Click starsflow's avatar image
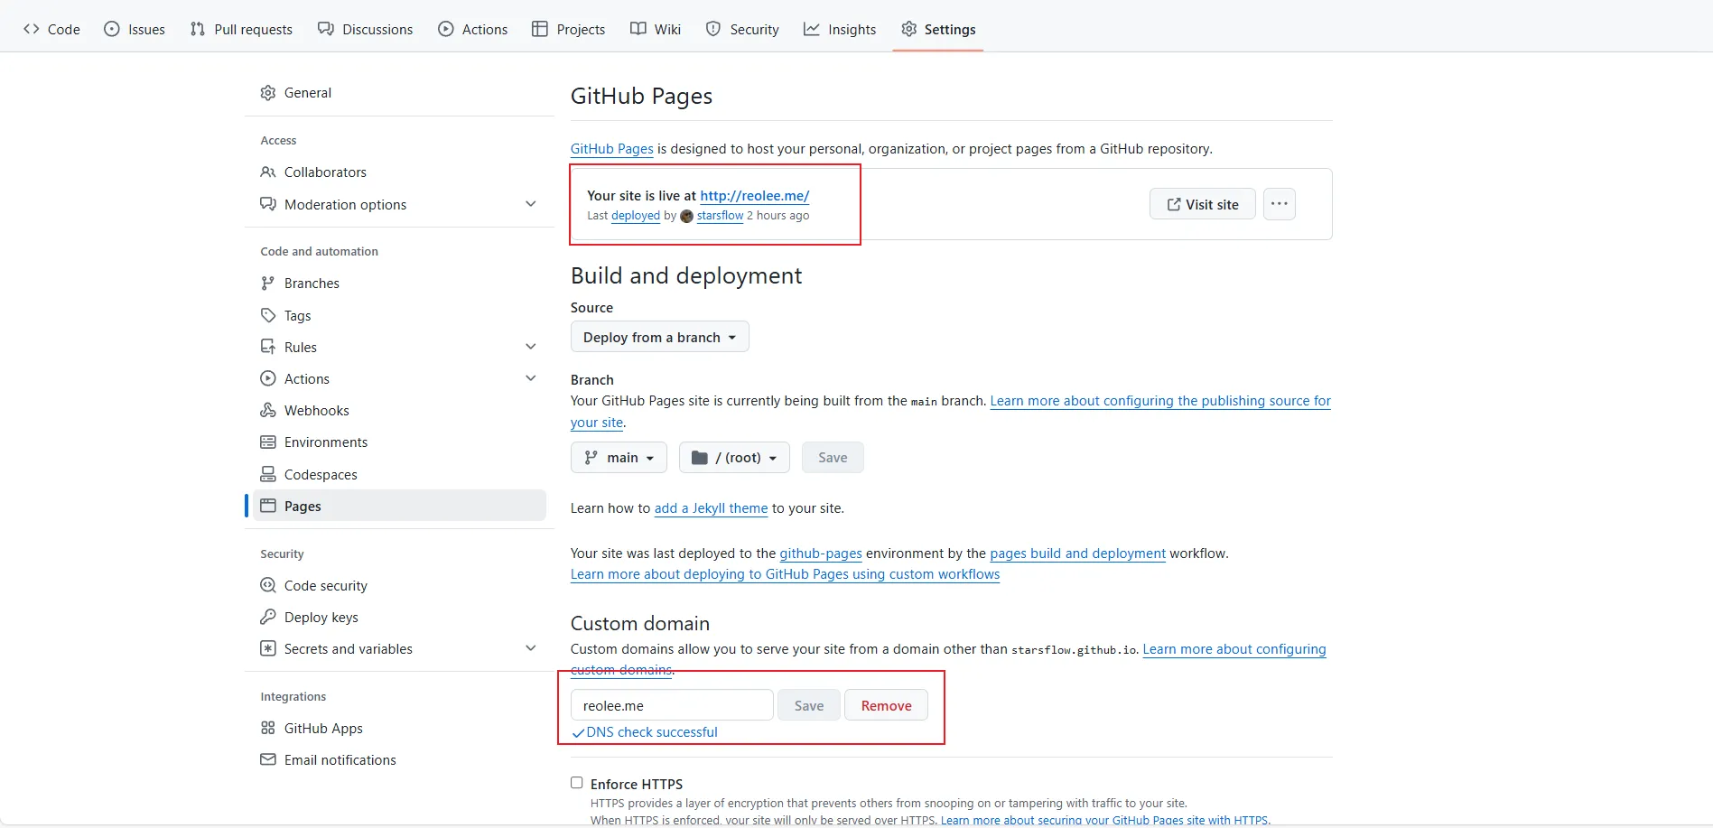The width and height of the screenshot is (1713, 828). 686,217
